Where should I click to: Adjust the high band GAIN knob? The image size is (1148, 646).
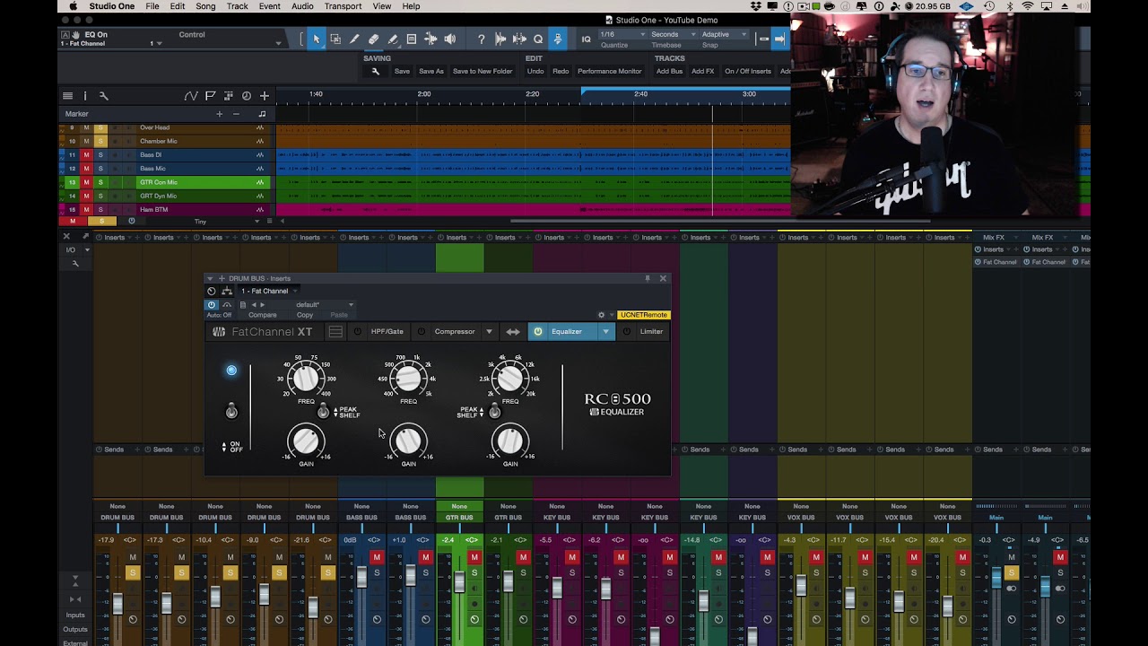point(510,441)
